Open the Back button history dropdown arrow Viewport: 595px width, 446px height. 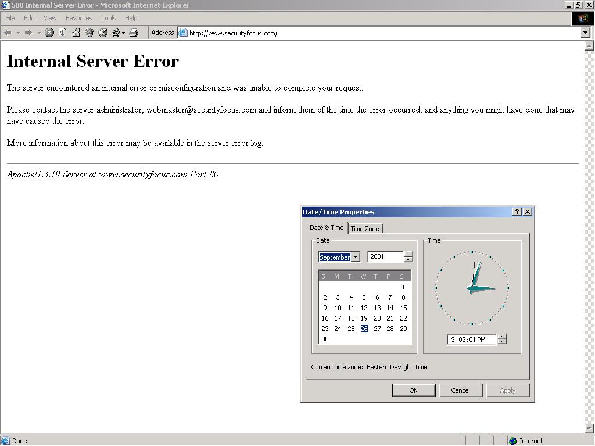click(x=18, y=33)
